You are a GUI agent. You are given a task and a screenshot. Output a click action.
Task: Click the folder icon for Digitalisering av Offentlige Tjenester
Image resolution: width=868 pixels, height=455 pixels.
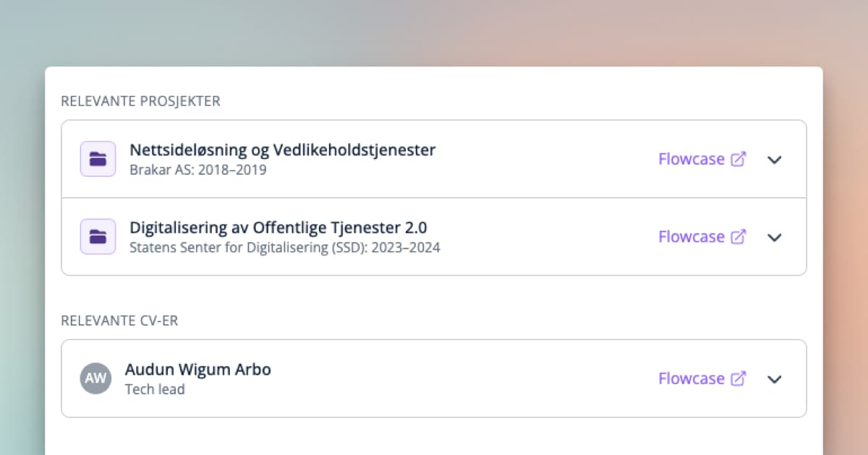coord(98,236)
